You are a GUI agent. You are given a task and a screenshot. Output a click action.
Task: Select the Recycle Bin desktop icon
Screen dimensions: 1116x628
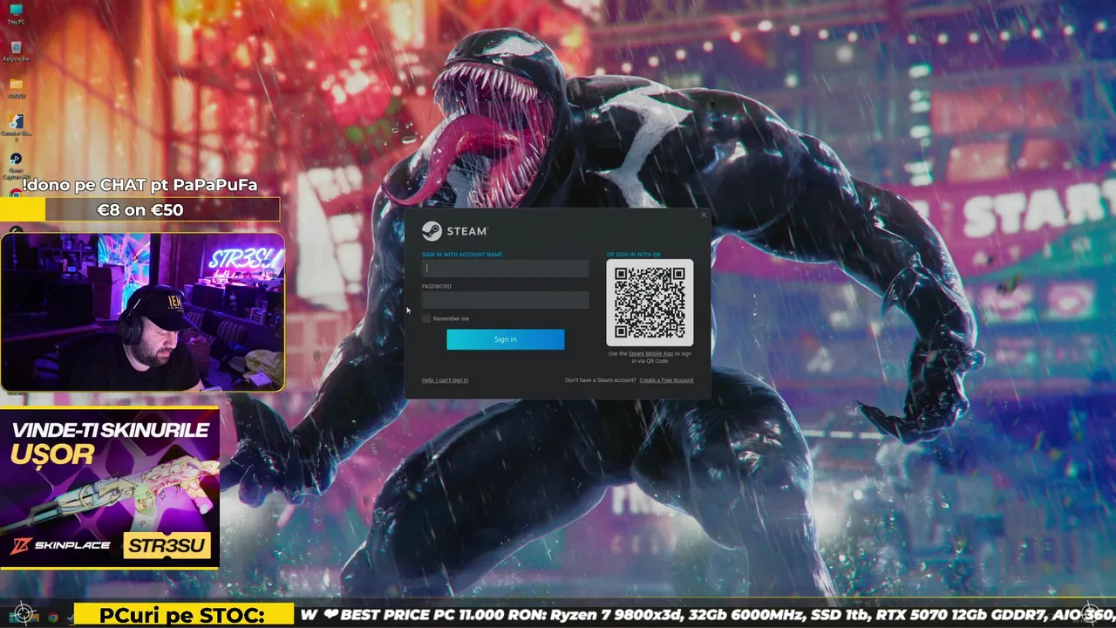[x=16, y=51]
